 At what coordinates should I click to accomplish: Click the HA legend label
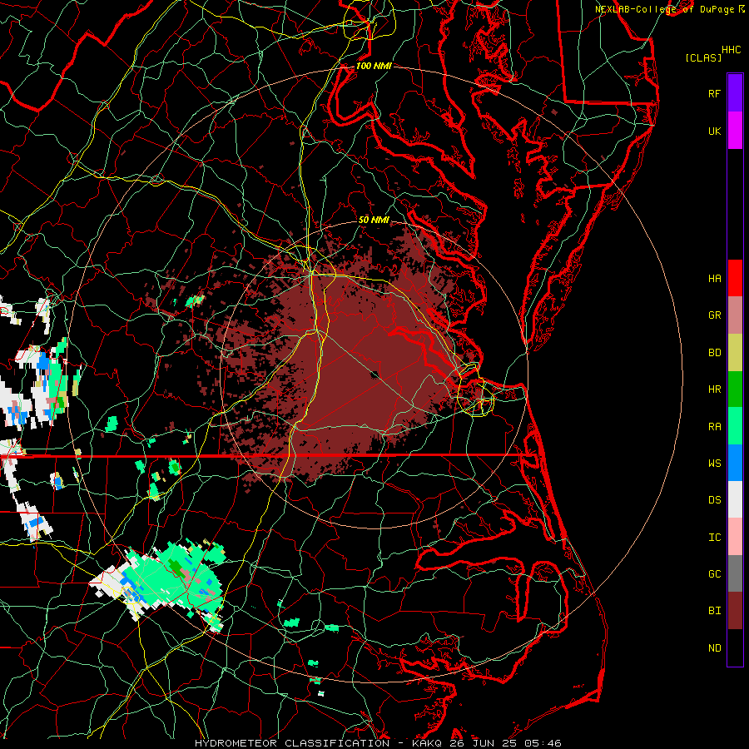click(x=714, y=279)
